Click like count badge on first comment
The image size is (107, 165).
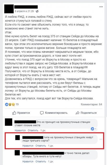click(x=94, y=129)
